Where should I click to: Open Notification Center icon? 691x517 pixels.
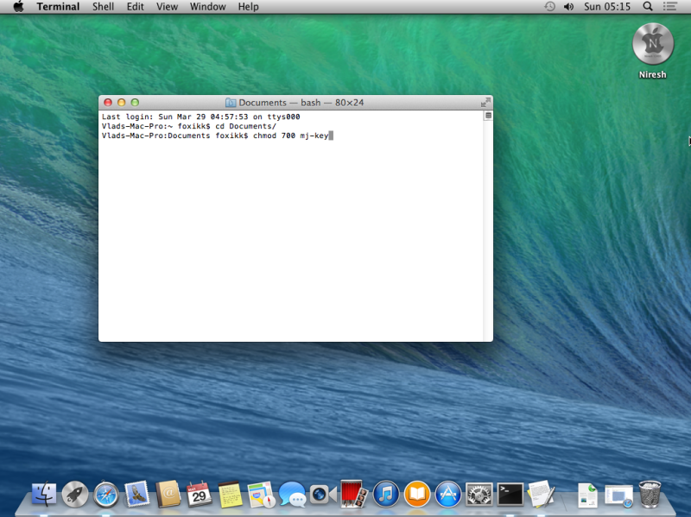coord(670,7)
